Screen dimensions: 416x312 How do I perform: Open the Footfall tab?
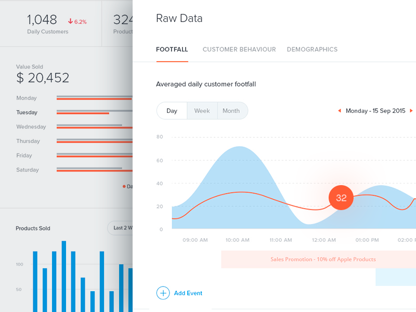tap(172, 49)
